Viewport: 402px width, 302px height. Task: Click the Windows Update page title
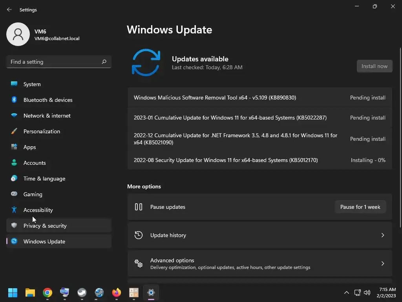tap(169, 29)
